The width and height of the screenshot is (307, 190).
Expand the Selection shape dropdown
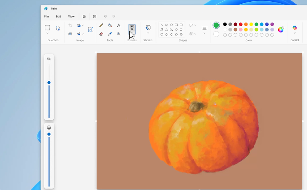tap(47, 34)
